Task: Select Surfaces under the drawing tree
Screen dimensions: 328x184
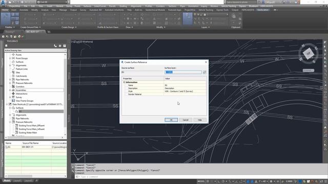Action: [19, 62]
